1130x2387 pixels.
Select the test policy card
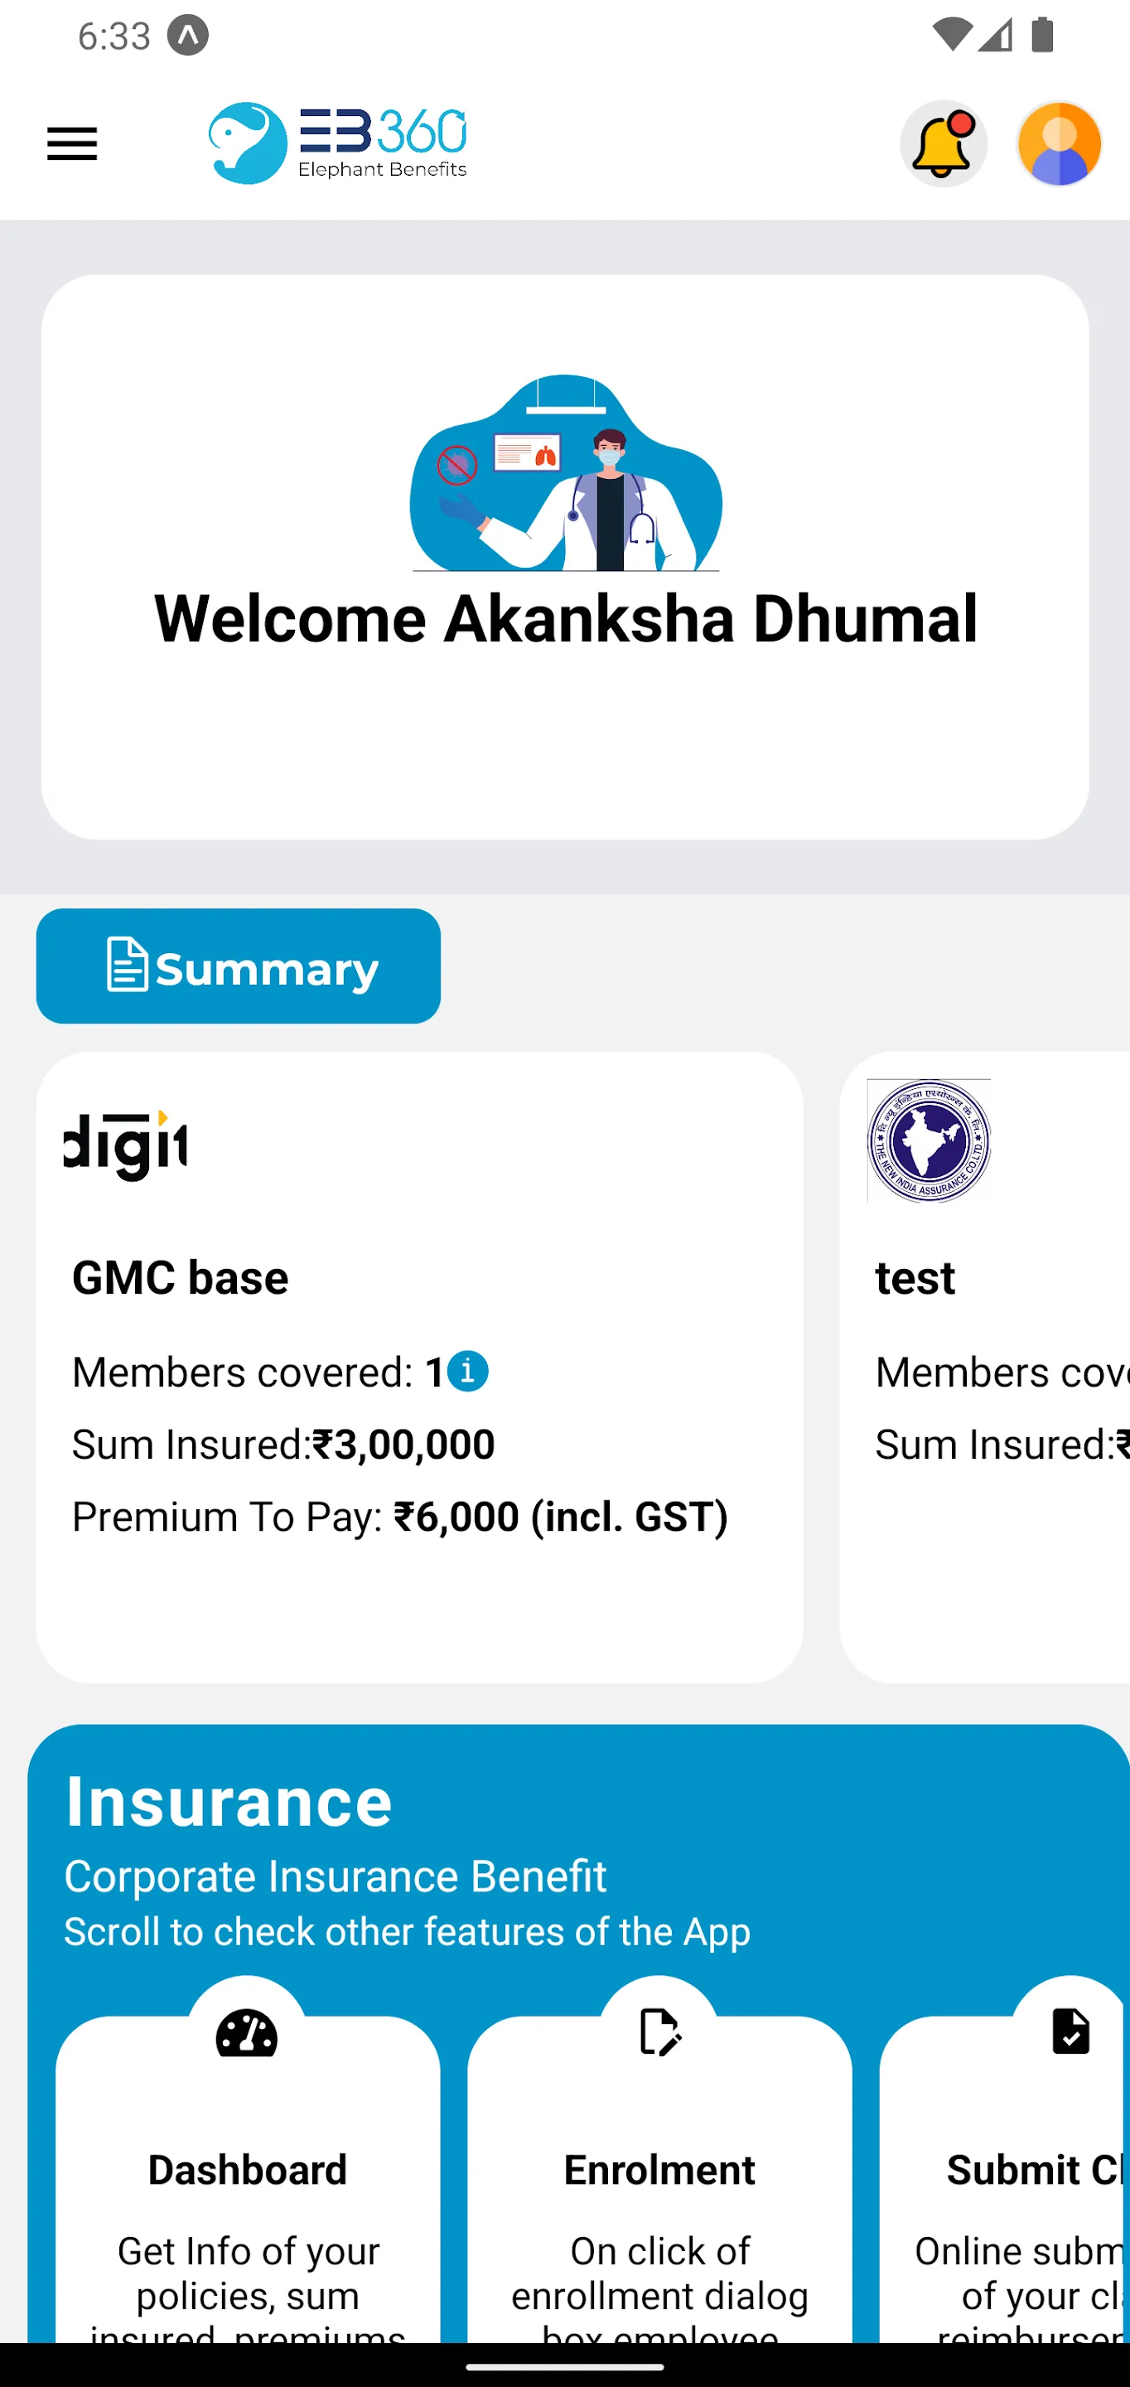point(984,1367)
